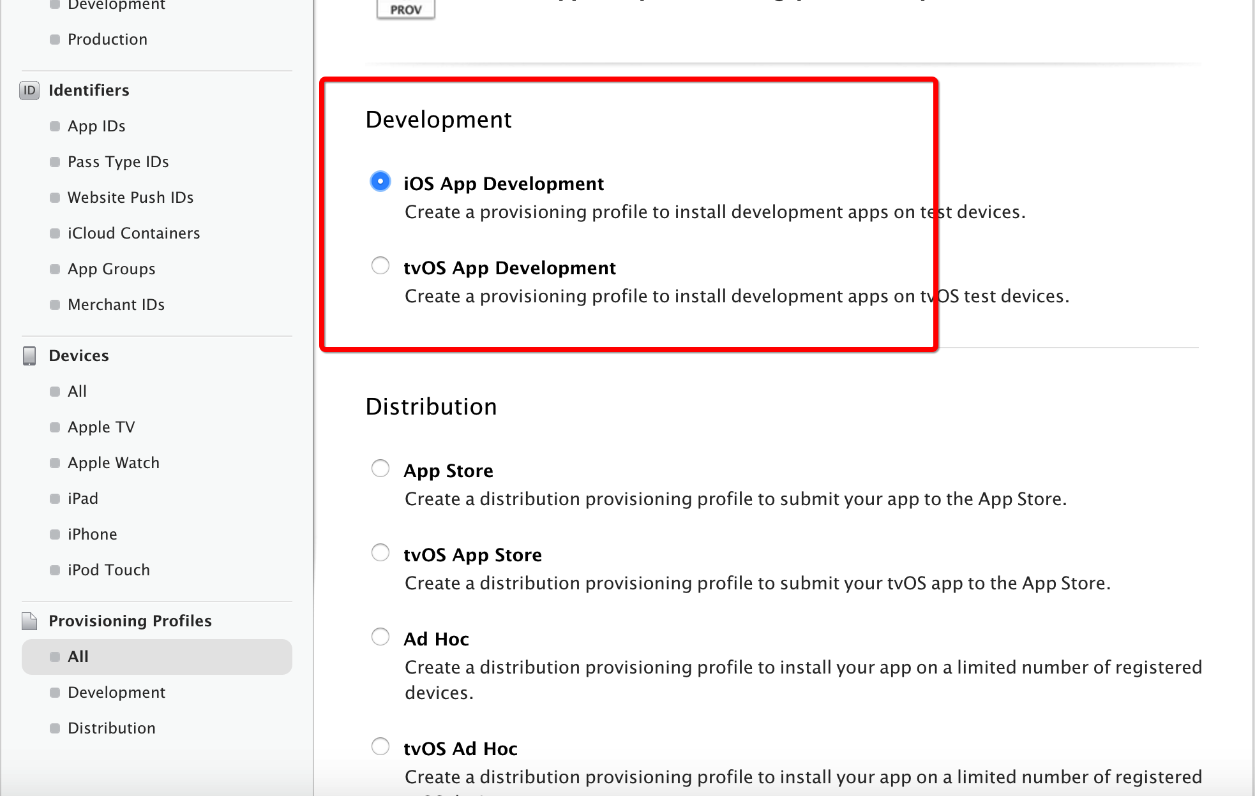The height and width of the screenshot is (796, 1255).
Task: Select tvOS Ad Hoc radio button
Action: (x=380, y=746)
